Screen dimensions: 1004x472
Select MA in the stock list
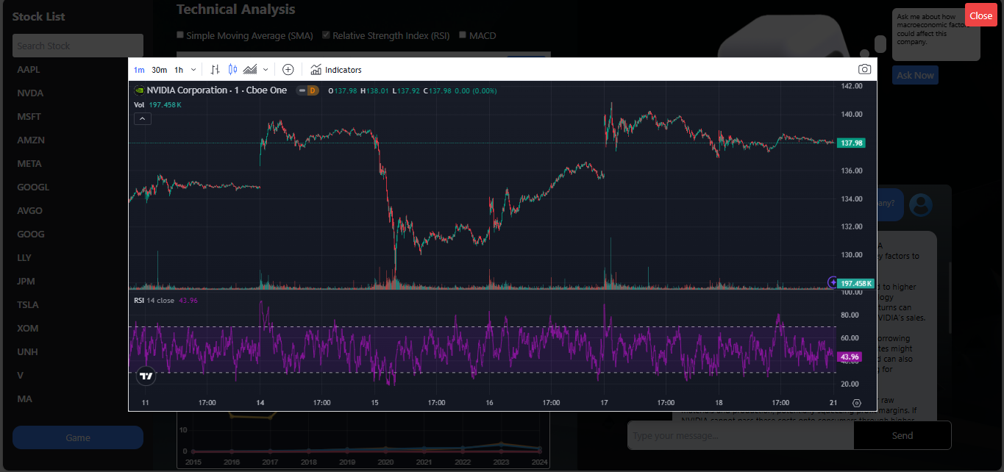(x=25, y=398)
